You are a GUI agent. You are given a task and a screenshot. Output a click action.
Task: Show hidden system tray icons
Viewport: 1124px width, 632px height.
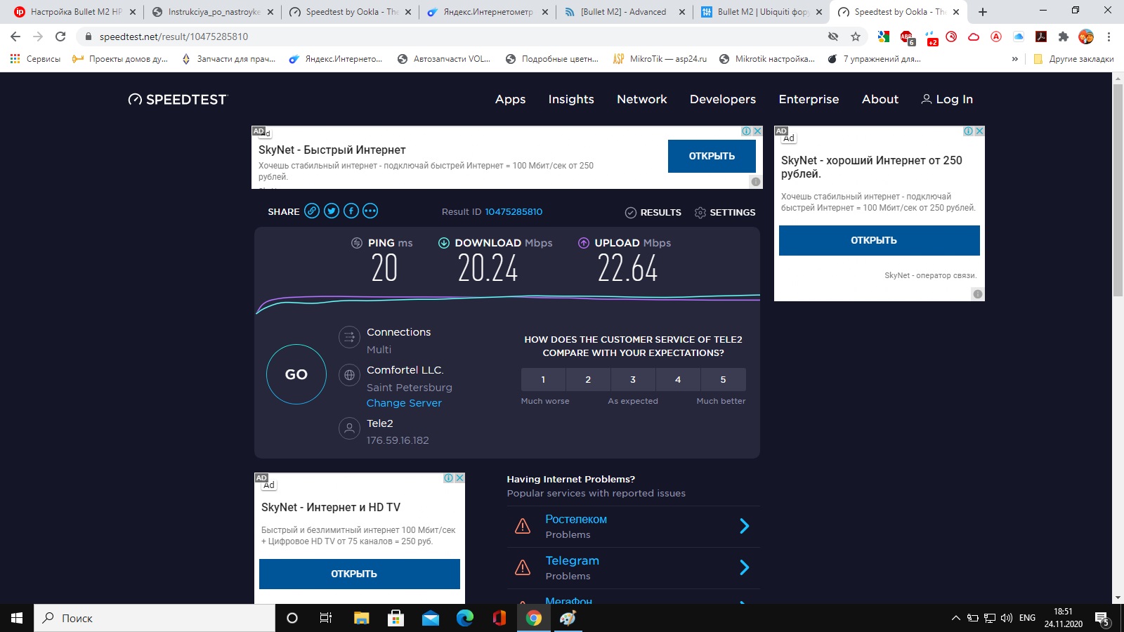tap(955, 618)
